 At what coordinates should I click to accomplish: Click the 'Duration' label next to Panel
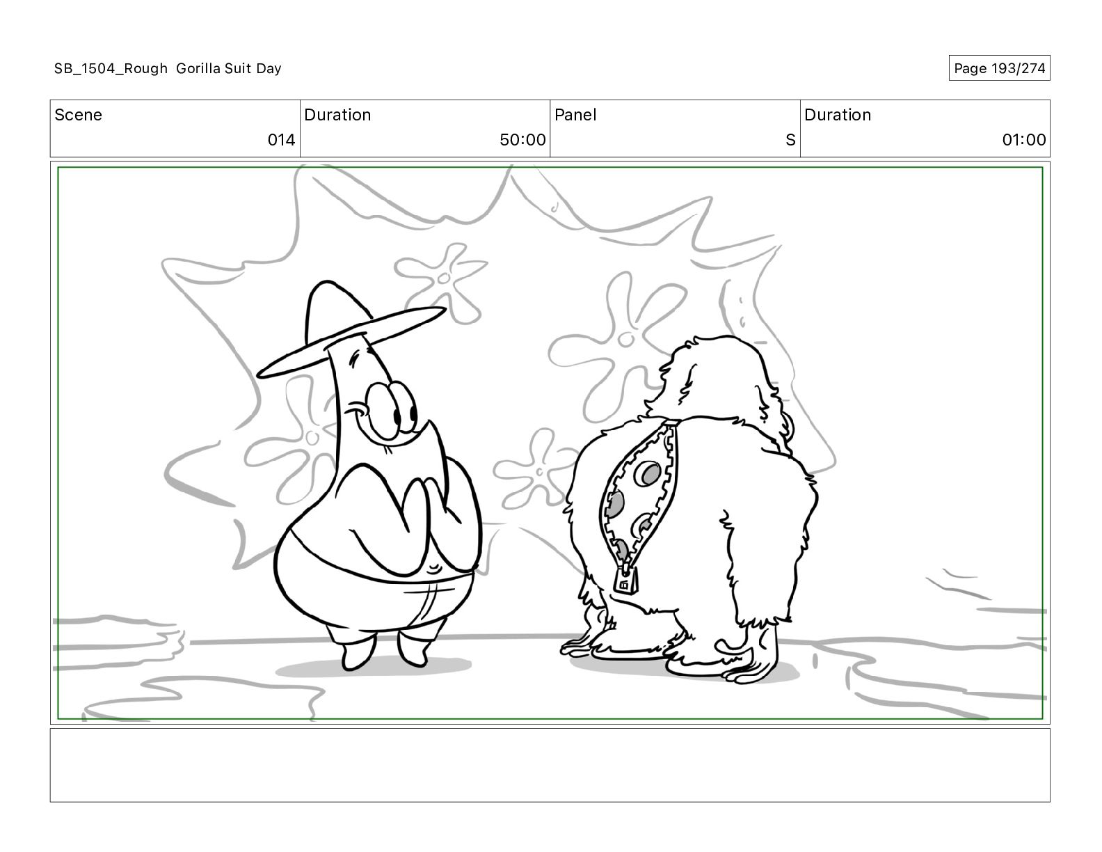[x=838, y=115]
